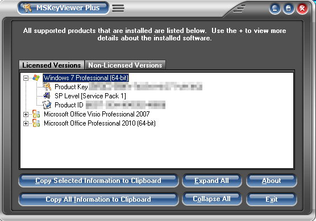This screenshot has height=221, width=316.
Task: Open the hamburger menu beside the title
Action: (x=118, y=9)
